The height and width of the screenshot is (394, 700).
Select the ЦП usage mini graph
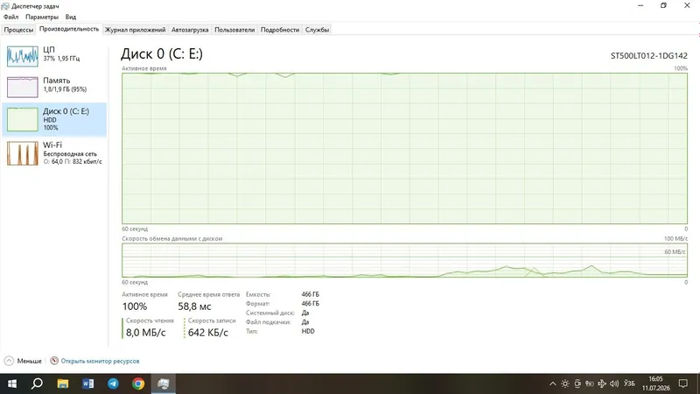click(x=23, y=56)
